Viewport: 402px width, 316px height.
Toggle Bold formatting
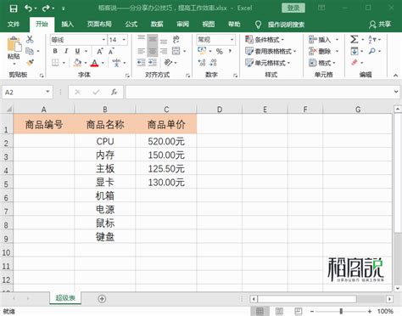point(55,51)
